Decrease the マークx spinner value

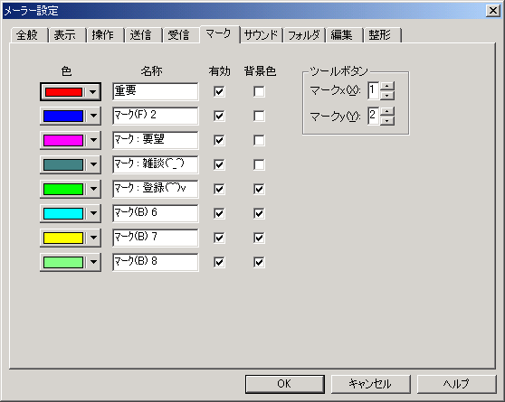386,96
